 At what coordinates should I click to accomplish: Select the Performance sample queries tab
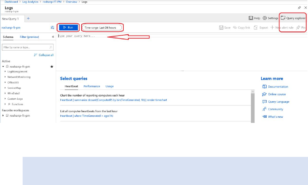pyautogui.click(x=92, y=86)
